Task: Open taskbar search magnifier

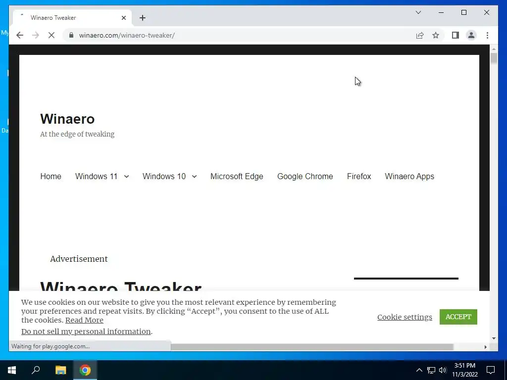Action: coord(36,370)
